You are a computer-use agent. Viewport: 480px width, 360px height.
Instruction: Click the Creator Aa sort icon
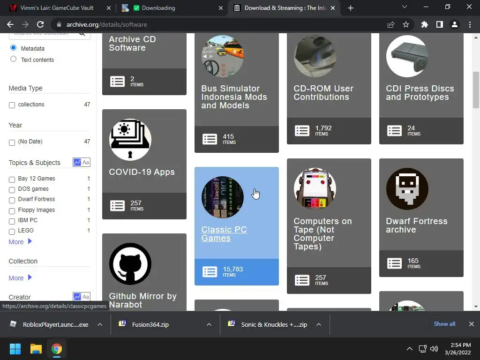pos(86,297)
